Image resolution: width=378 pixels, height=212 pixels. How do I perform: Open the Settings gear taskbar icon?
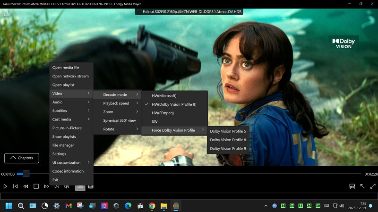(57, 206)
